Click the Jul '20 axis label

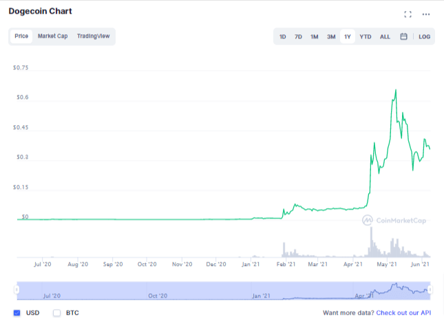pyautogui.click(x=43, y=264)
